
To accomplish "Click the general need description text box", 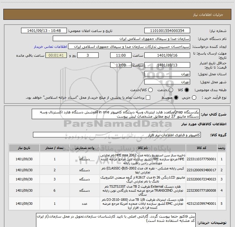I will [x=116, y=114].
